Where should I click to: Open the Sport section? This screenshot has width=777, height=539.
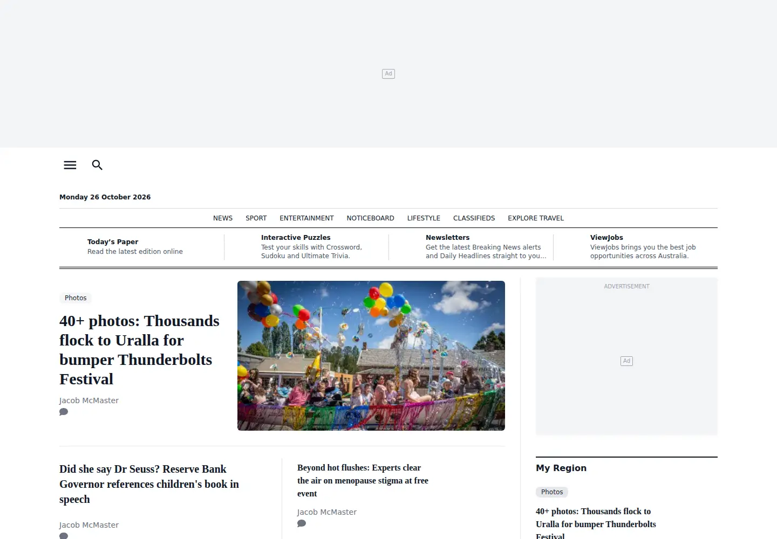[256, 218]
